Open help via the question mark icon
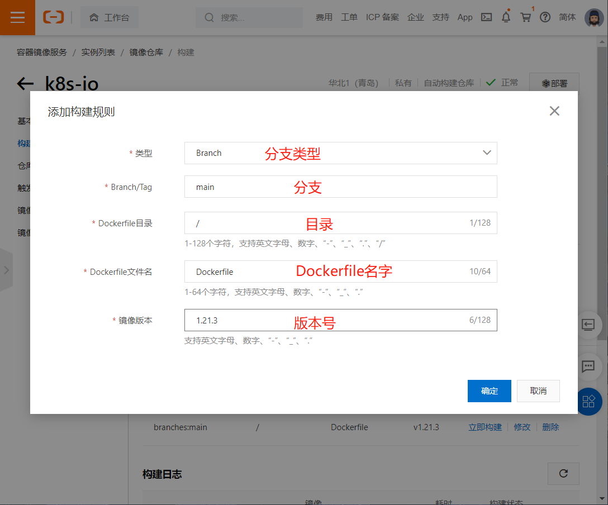 click(x=545, y=17)
